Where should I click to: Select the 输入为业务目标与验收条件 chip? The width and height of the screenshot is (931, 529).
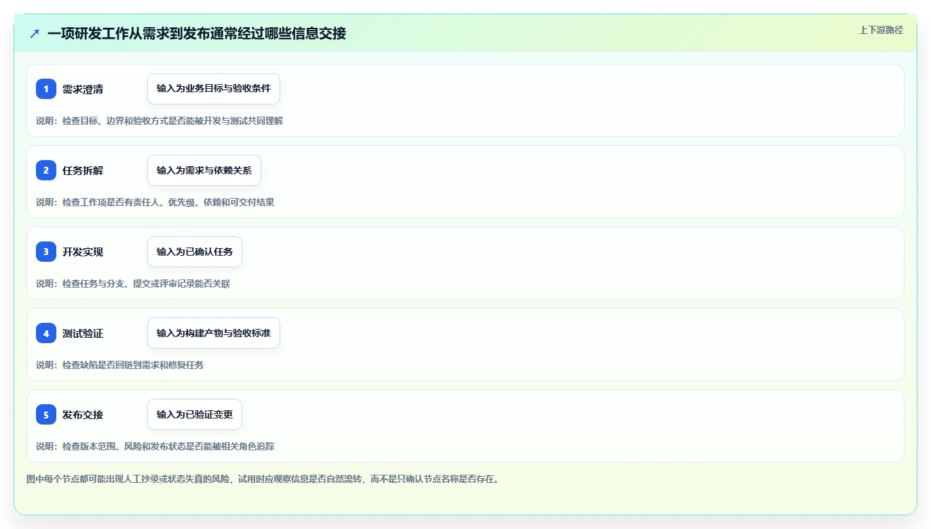(x=214, y=89)
